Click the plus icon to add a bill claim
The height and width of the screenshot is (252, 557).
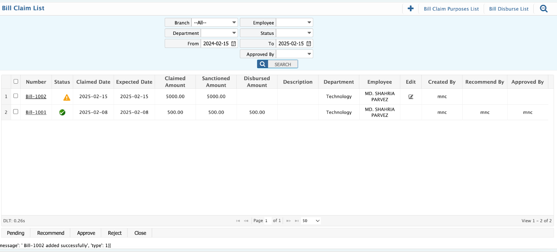410,9
